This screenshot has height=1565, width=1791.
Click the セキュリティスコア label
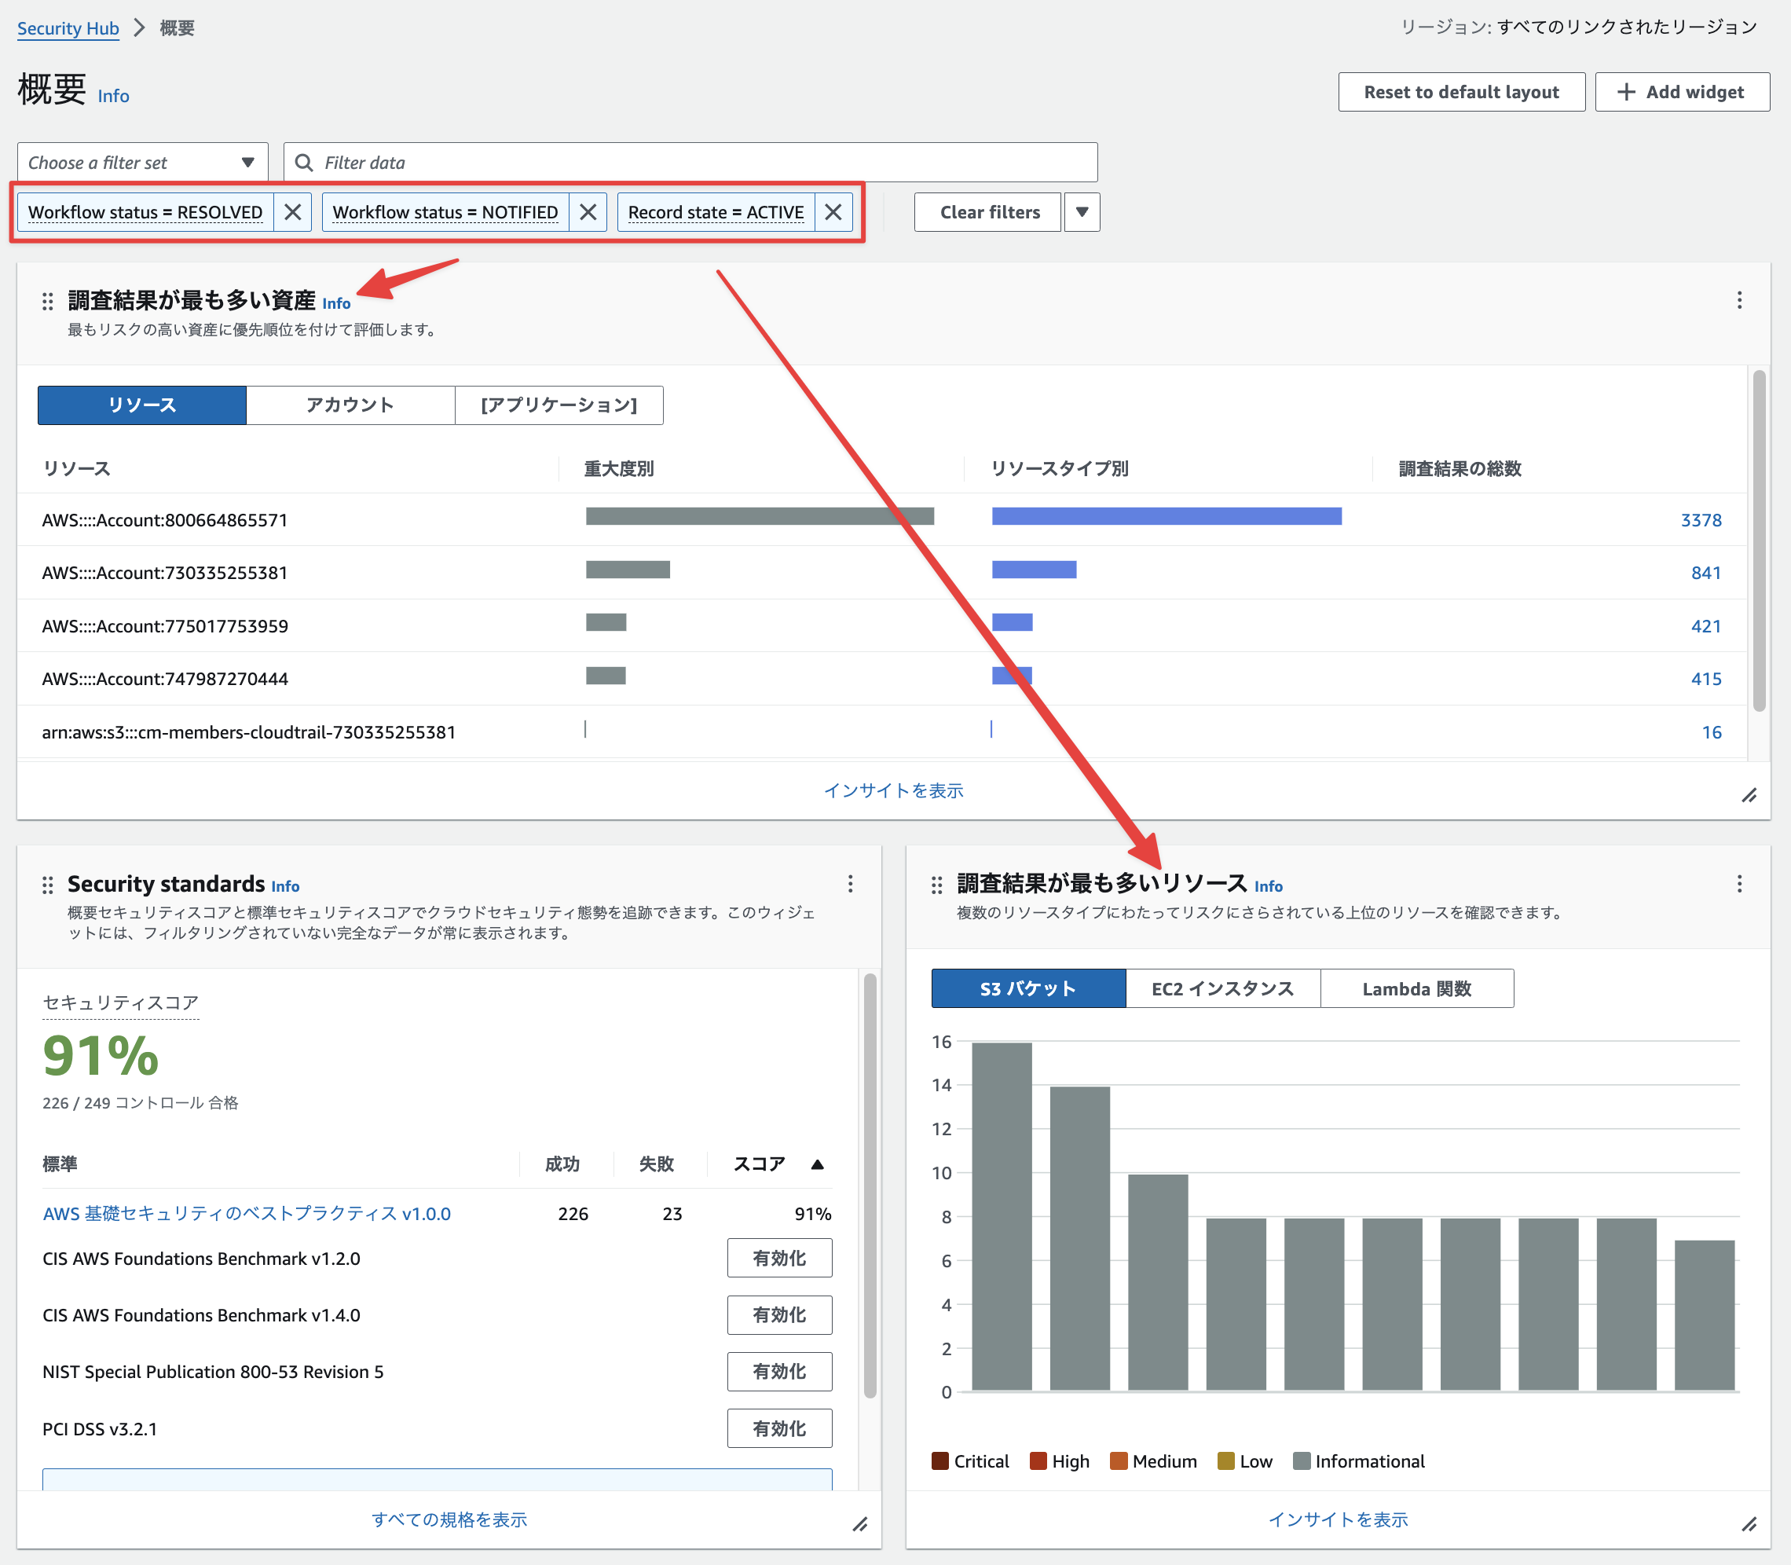(120, 1002)
